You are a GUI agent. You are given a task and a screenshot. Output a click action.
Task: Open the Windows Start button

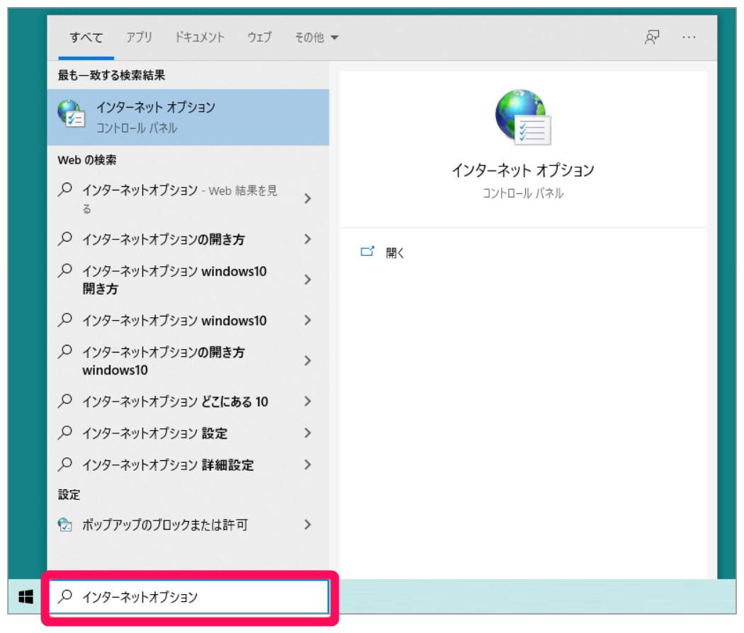(x=26, y=596)
